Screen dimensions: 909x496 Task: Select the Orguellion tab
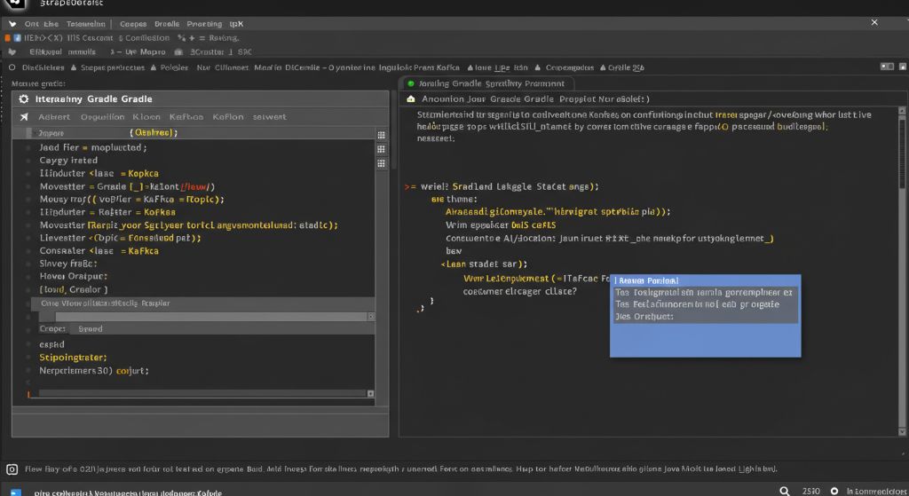pos(103,117)
